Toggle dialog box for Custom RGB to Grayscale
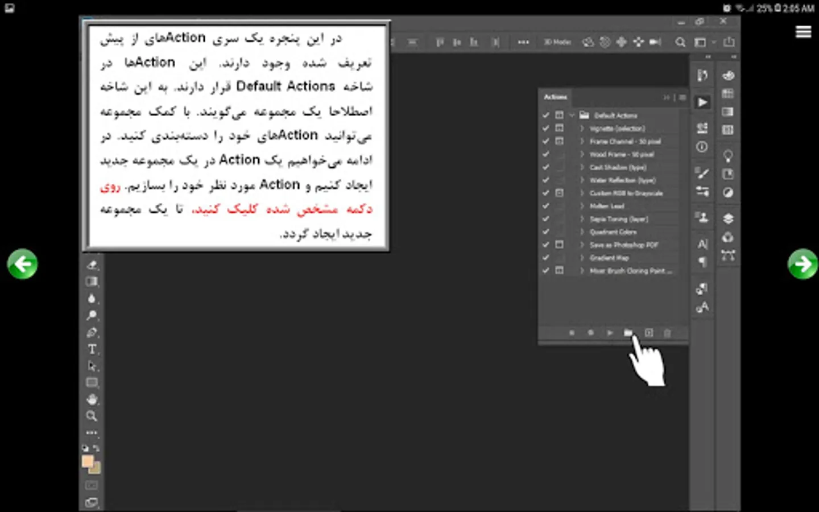This screenshot has width=819, height=512. [560, 193]
